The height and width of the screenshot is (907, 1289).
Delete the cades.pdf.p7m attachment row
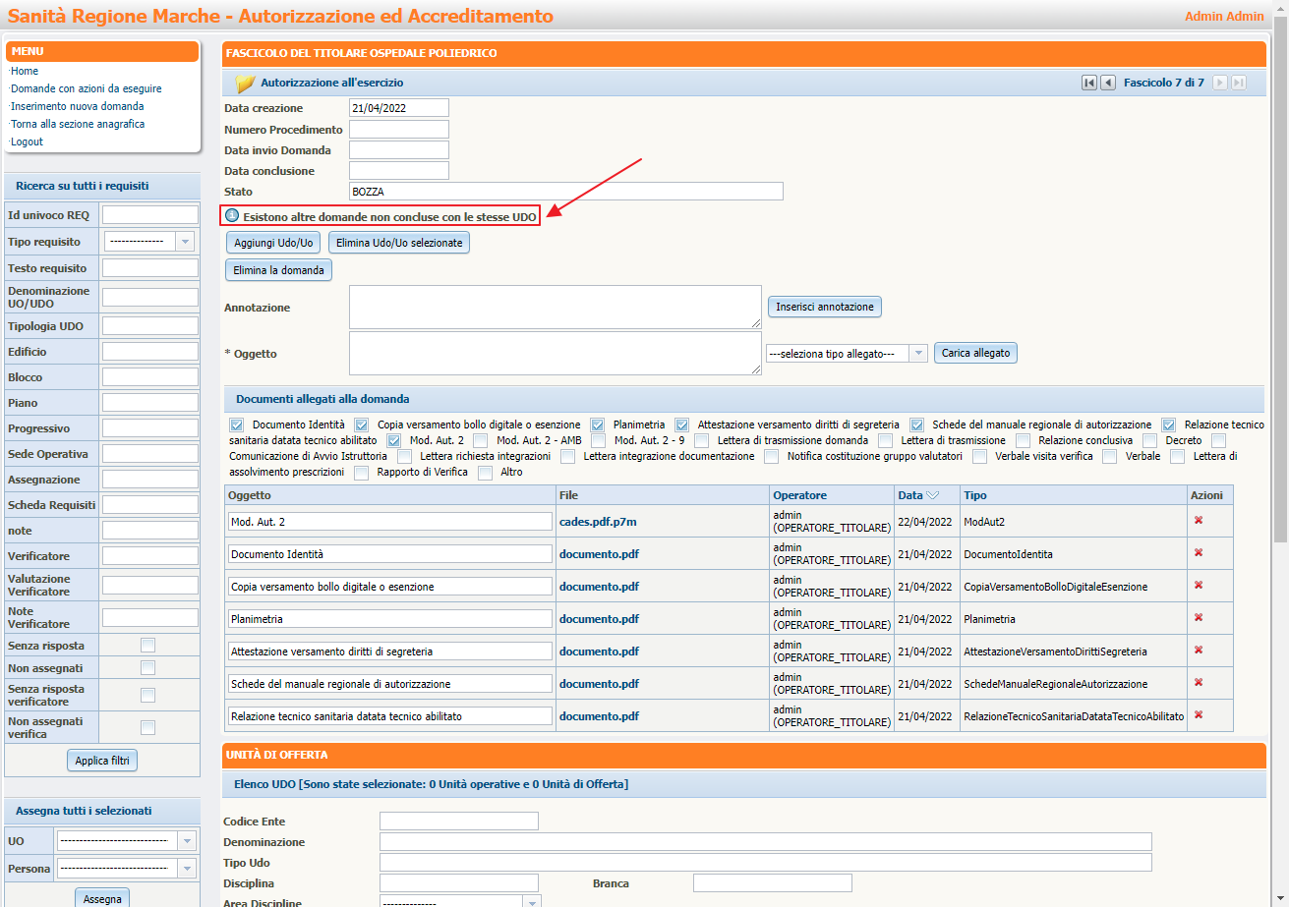pos(1199,520)
